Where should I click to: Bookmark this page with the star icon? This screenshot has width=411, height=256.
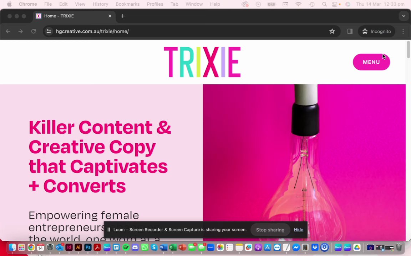pyautogui.click(x=332, y=31)
